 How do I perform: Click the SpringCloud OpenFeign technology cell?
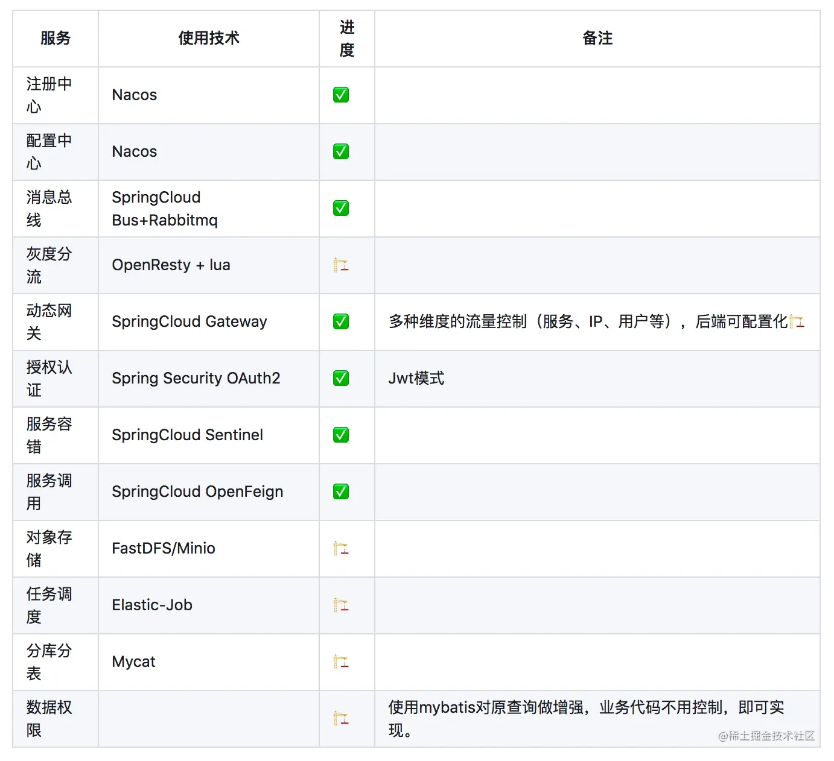(x=209, y=491)
